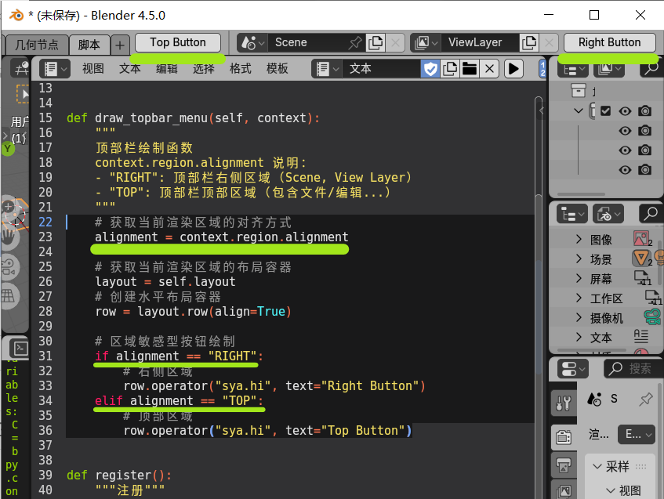Create a new scene with copy icon
This screenshot has width=664, height=499.
376,43
